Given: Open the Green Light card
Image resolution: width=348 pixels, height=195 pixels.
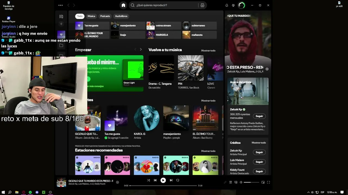Looking at the screenshot, I should tap(133, 73).
